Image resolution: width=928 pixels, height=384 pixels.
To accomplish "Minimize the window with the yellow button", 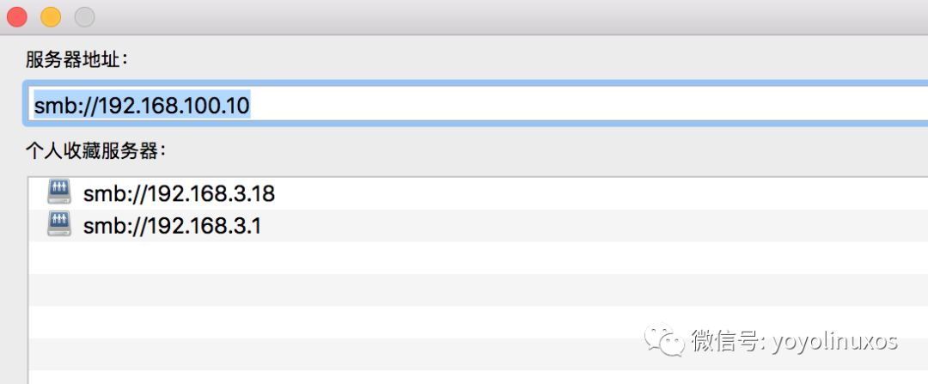I will point(51,17).
